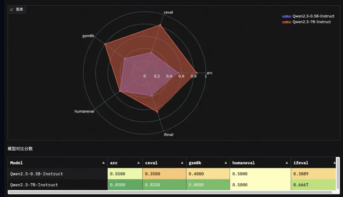The image size is (343, 197).
Task: Click the ceval axis label on radar
Action: pos(168,12)
